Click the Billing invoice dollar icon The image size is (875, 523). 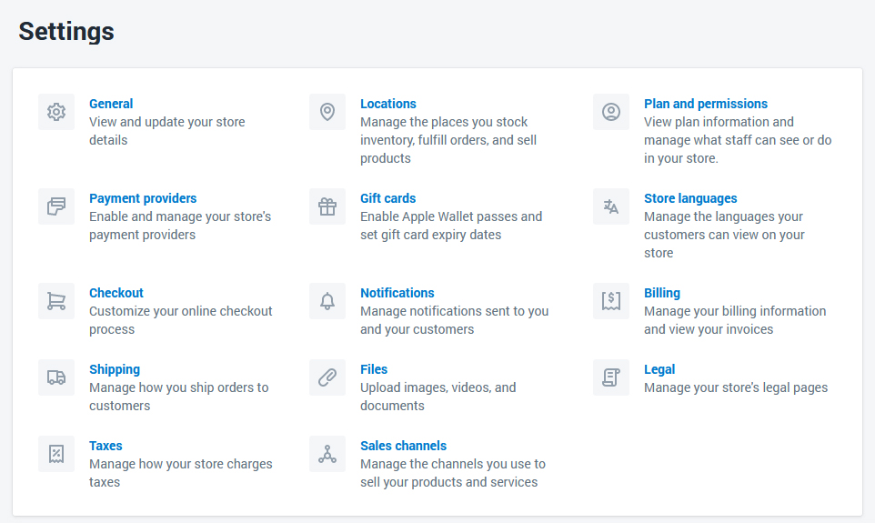[x=611, y=301]
